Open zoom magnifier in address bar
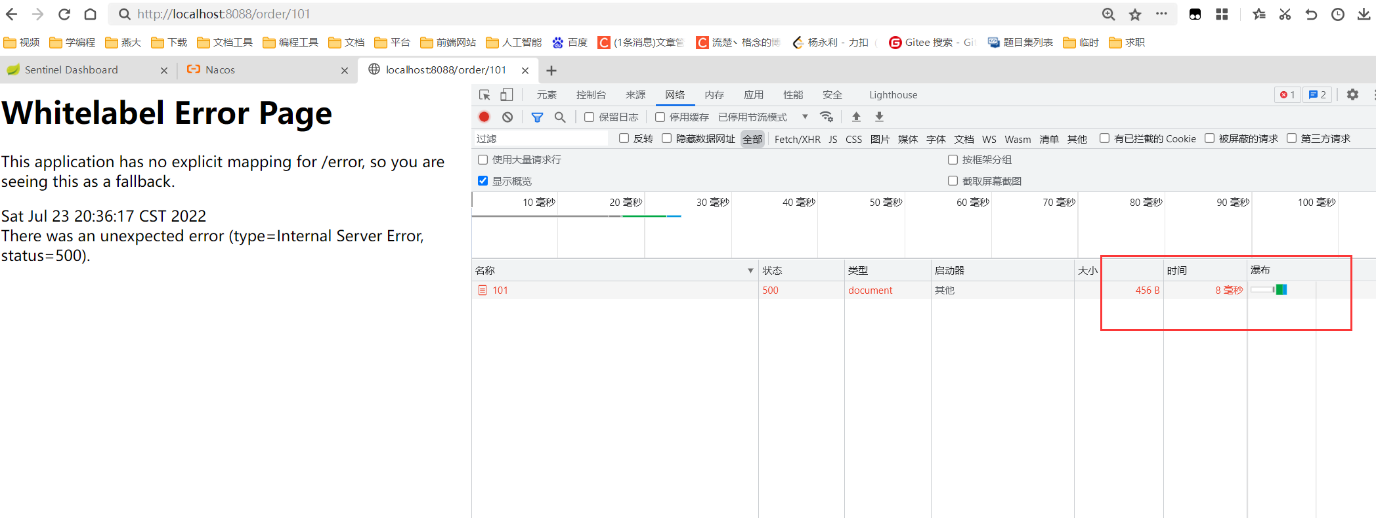Viewport: 1376px width, 518px height. click(x=1109, y=14)
